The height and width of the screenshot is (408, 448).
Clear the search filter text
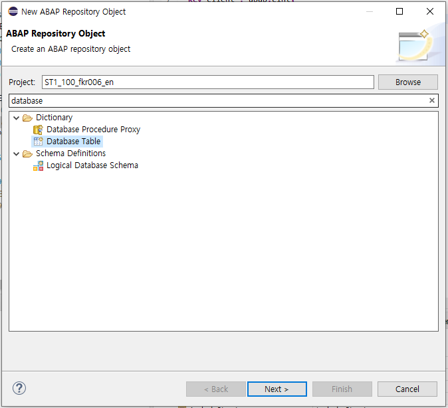coord(431,101)
